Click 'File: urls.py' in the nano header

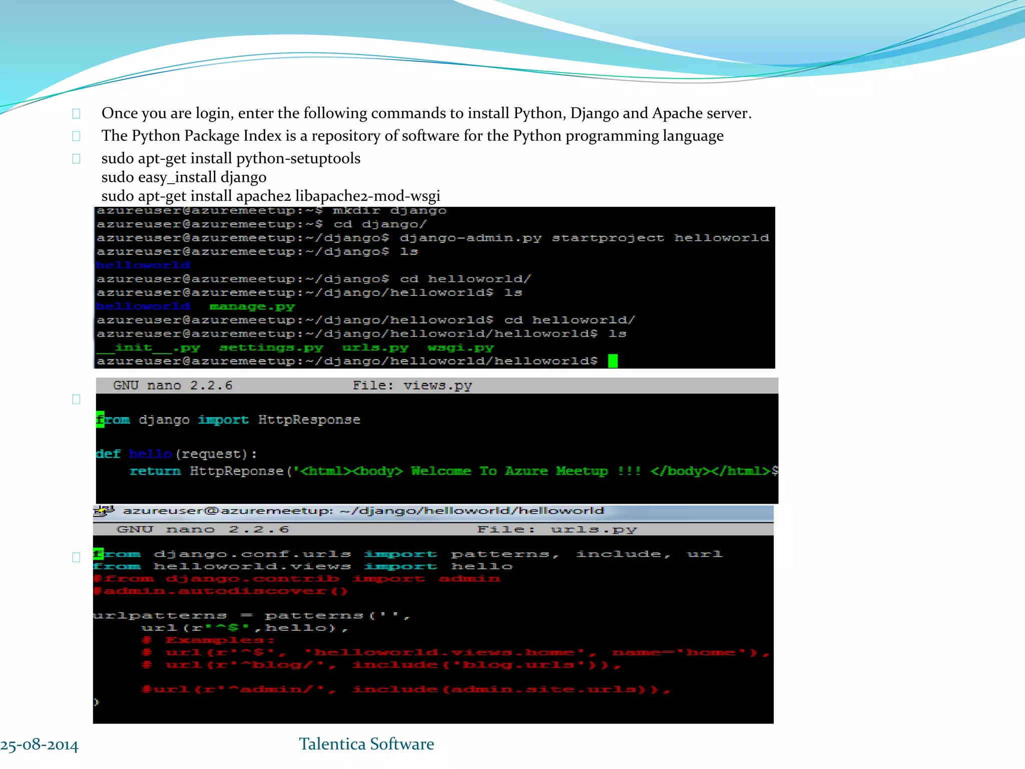[557, 530]
